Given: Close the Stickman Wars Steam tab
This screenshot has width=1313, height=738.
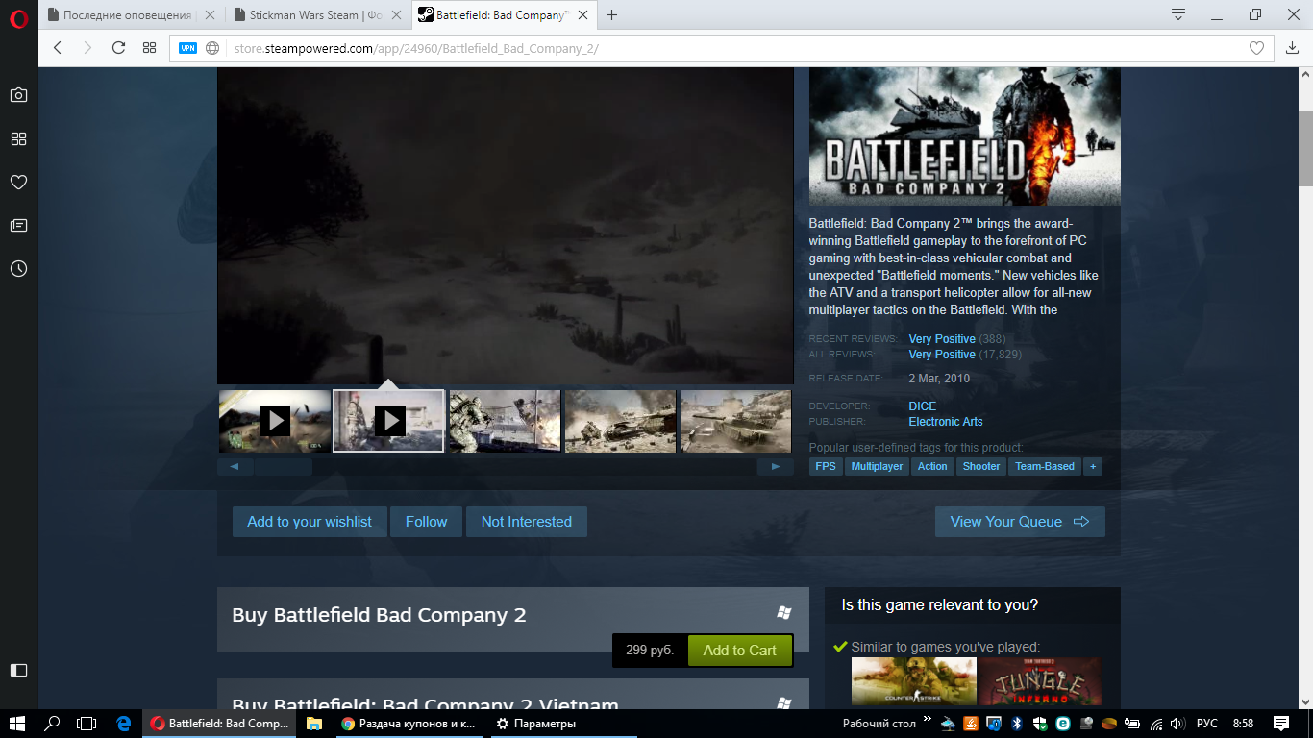Looking at the screenshot, I should (x=397, y=15).
